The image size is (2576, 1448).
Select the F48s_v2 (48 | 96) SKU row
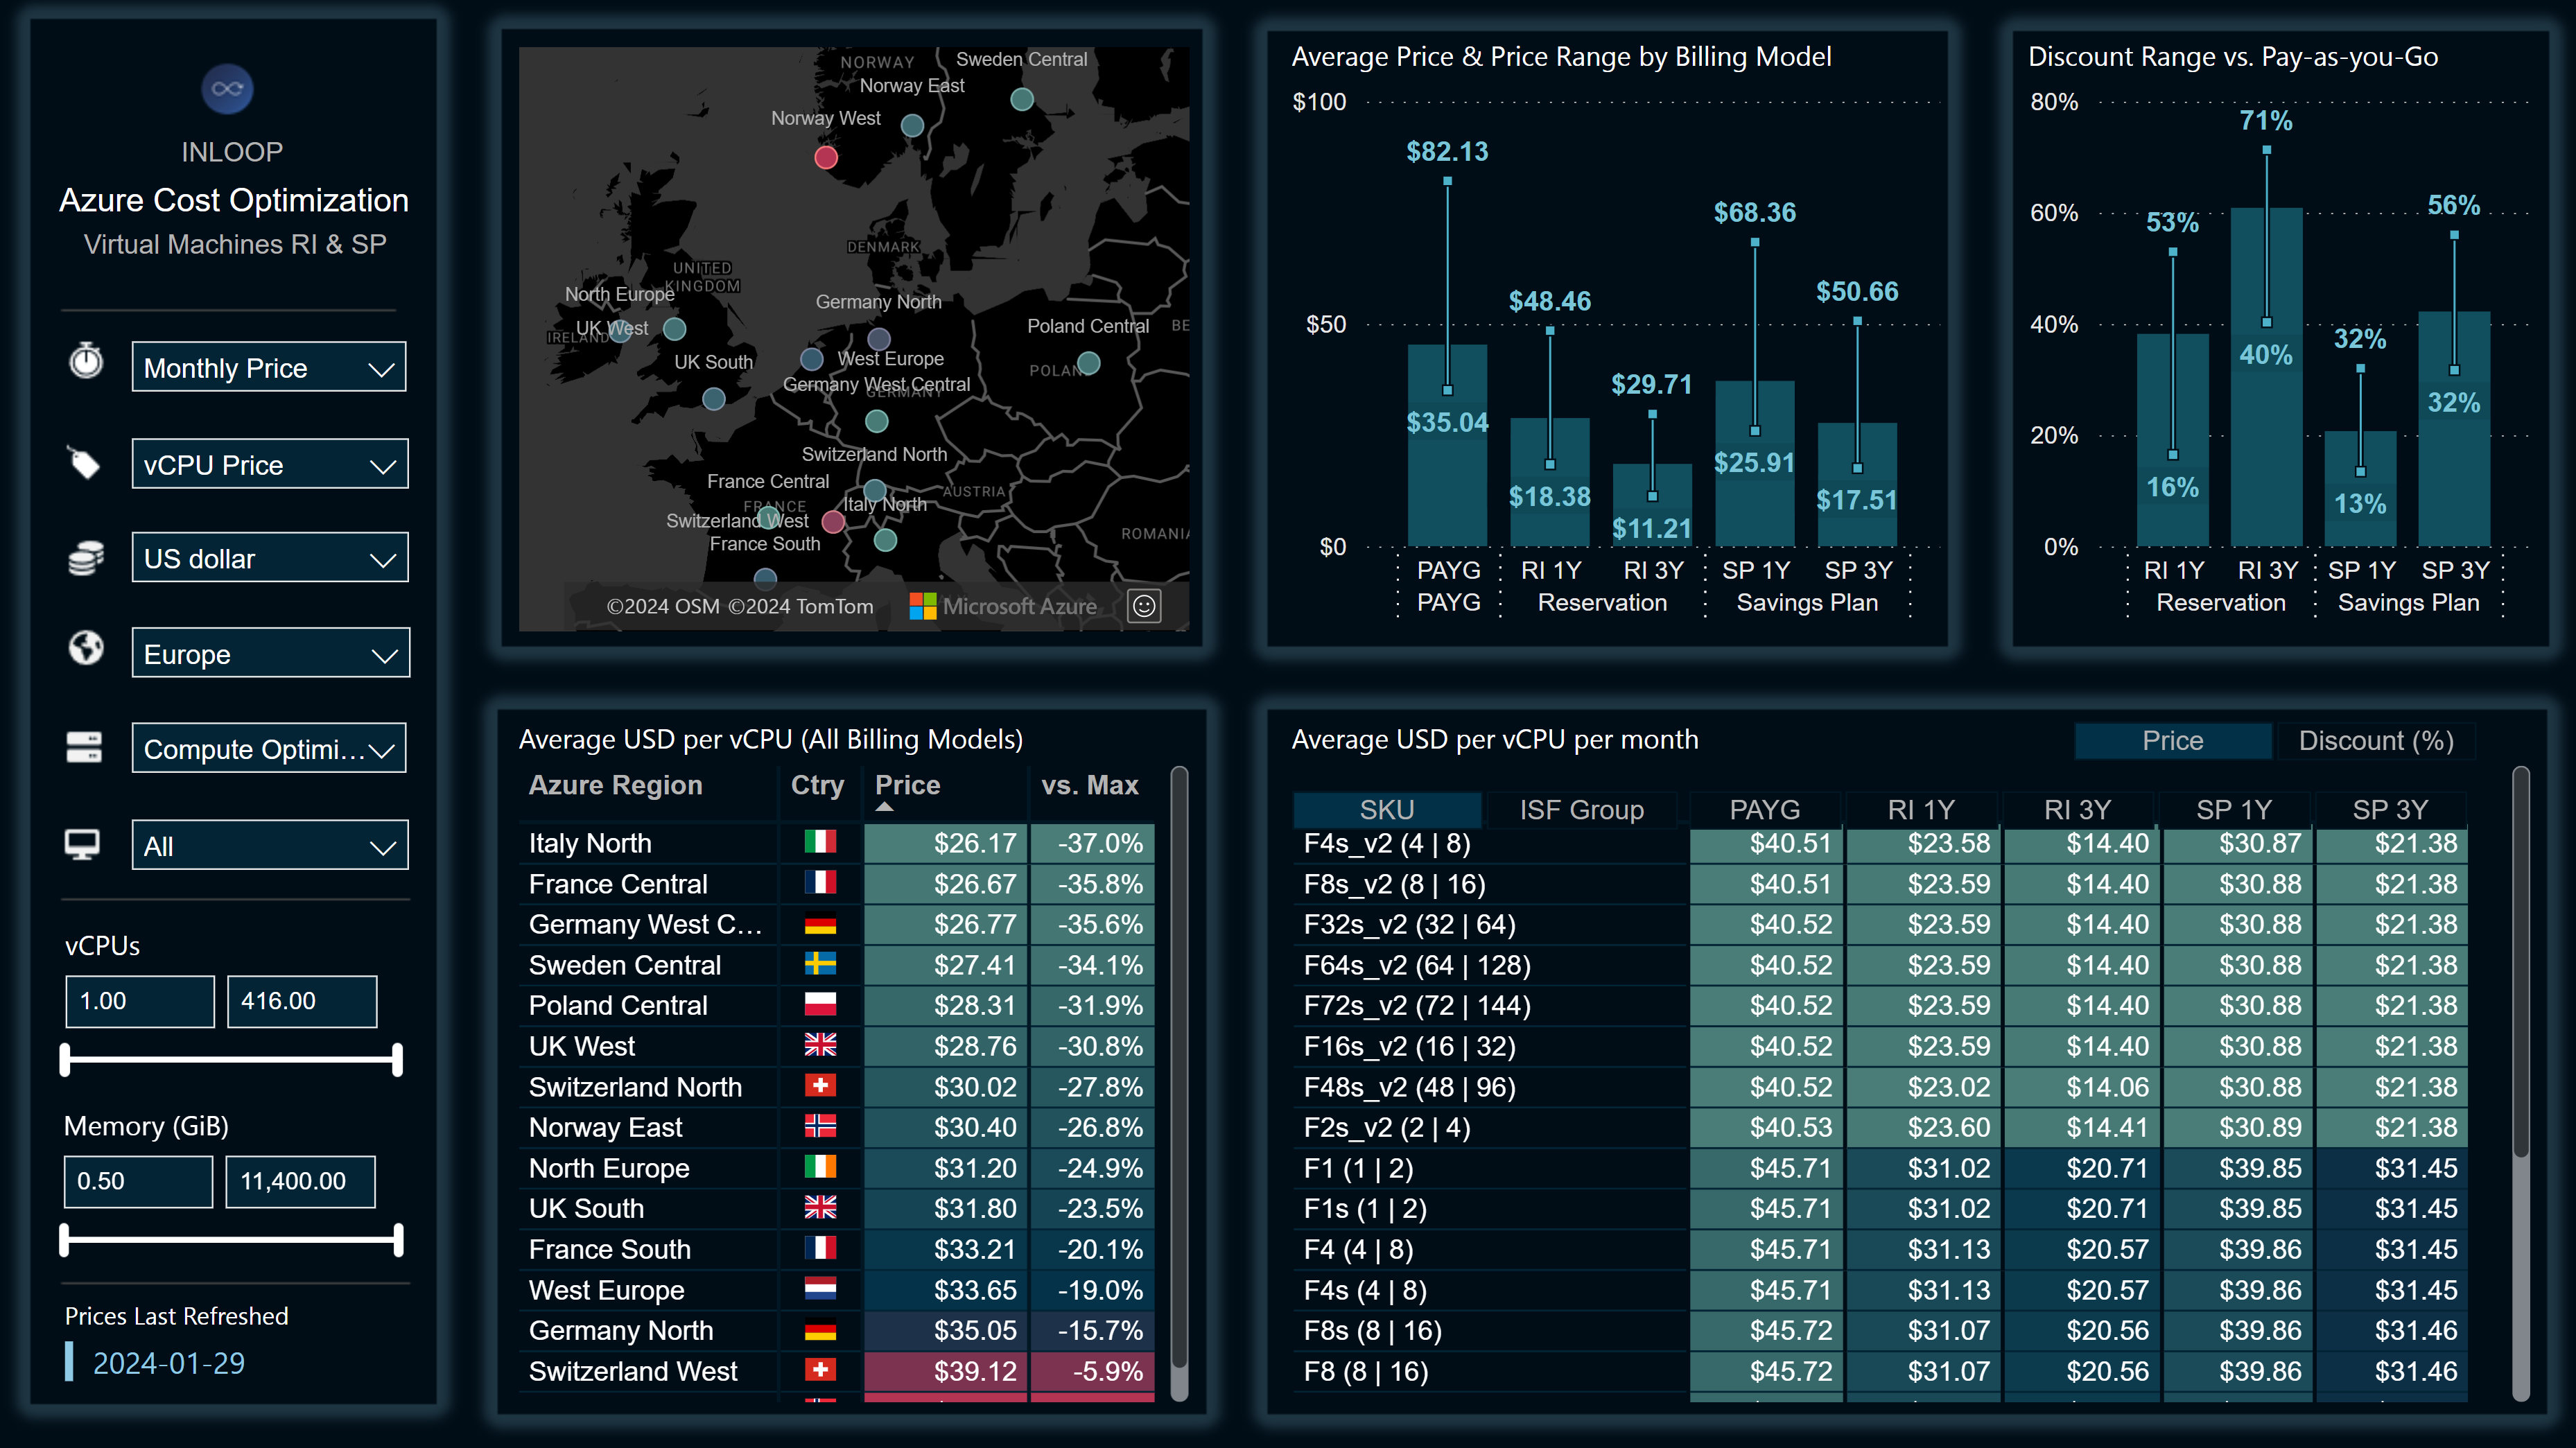coord(1880,1087)
